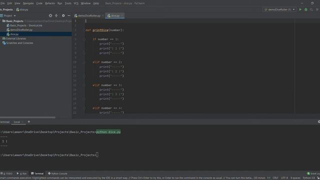
Task: Open the Help menu
Action: click(x=96, y=3)
